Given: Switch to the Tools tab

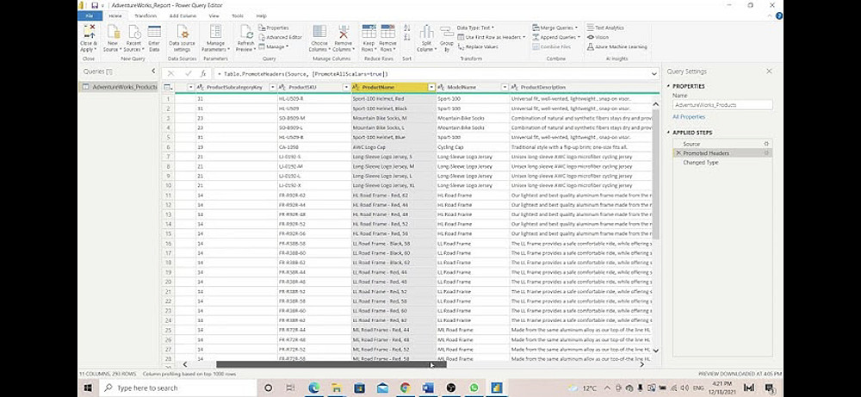Looking at the screenshot, I should (x=238, y=16).
